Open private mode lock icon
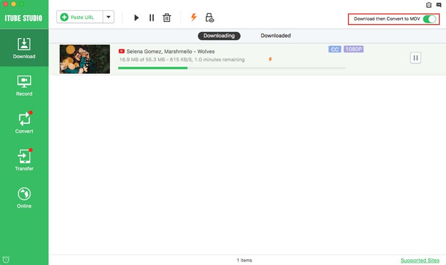Screen dimensions: 446x265 click(x=210, y=18)
